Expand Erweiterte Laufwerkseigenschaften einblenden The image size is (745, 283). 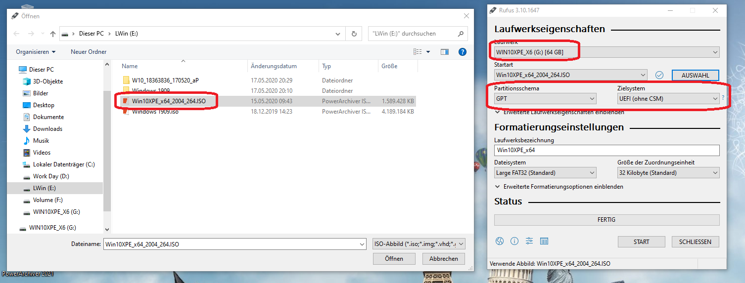(x=559, y=112)
